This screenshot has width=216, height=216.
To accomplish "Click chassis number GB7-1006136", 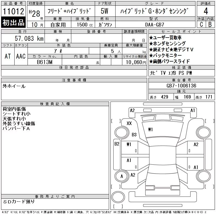I will click(181, 86).
